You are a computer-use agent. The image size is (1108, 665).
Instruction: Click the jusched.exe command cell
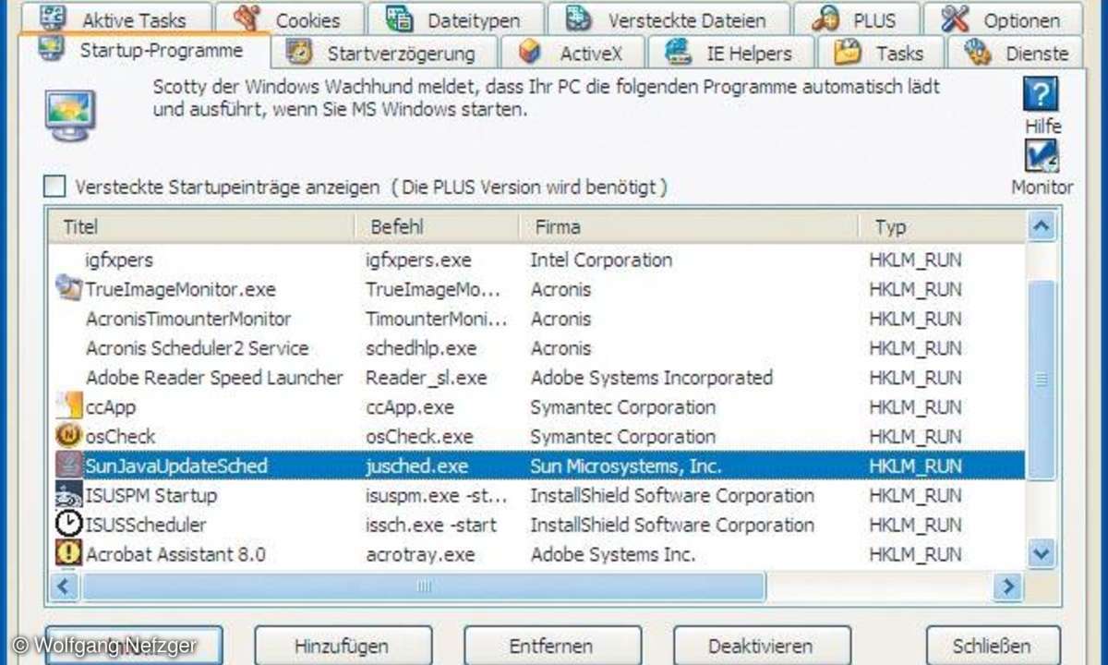click(416, 466)
